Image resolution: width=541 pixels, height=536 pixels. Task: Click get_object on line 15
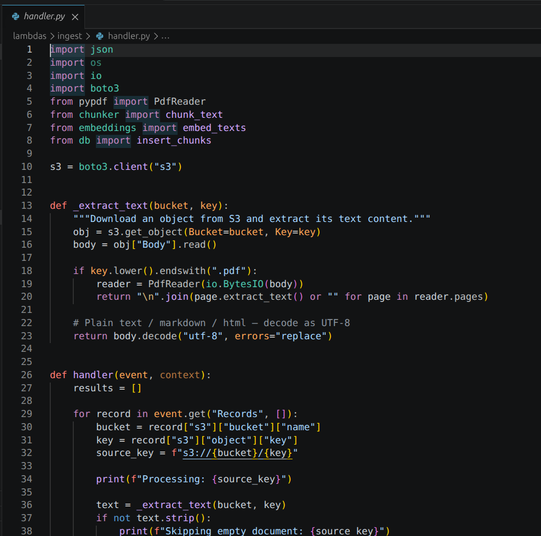tap(153, 232)
